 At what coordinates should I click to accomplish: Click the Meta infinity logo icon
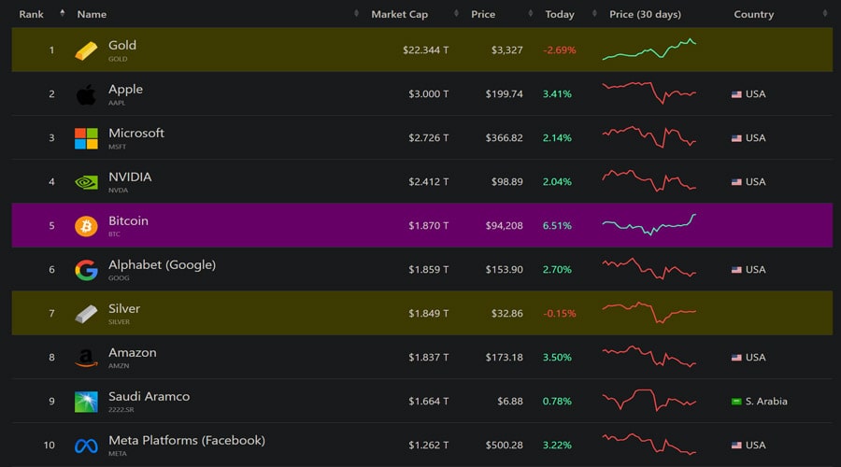(86, 446)
